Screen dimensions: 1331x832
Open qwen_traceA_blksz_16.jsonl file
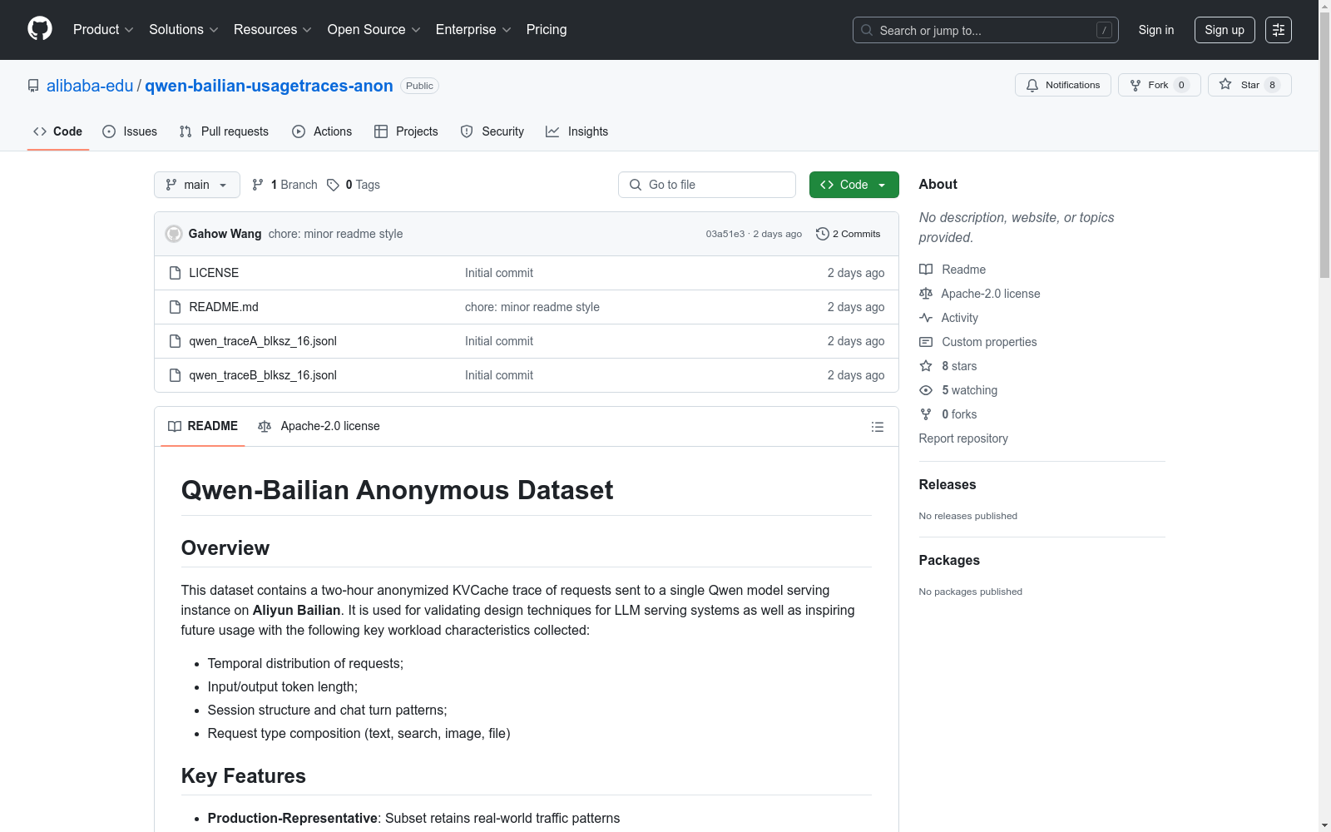[263, 341]
